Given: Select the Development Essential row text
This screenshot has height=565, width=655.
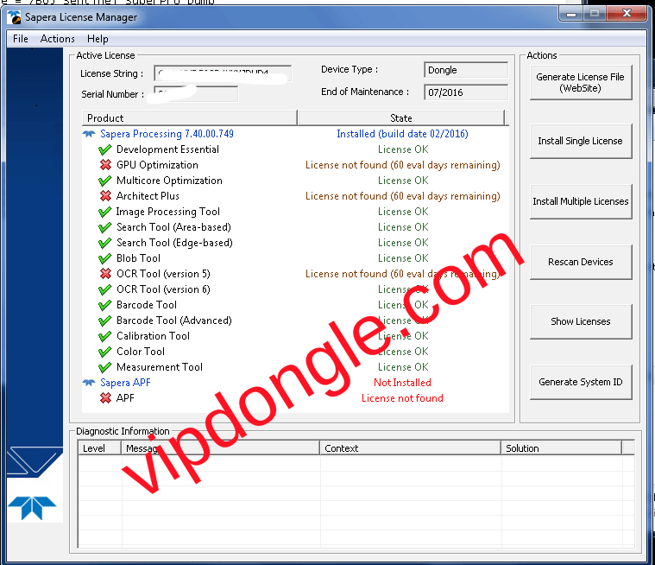Looking at the screenshot, I should point(167,149).
